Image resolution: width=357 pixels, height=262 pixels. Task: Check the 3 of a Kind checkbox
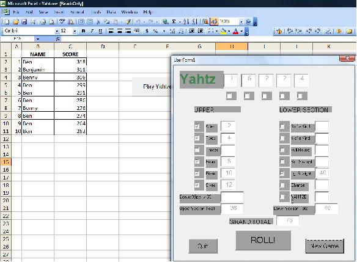point(282,126)
